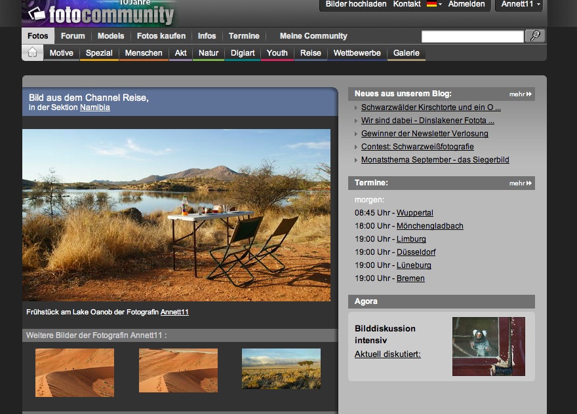Expand the Annett11 user dropdown
577x414 pixels.
(x=519, y=5)
